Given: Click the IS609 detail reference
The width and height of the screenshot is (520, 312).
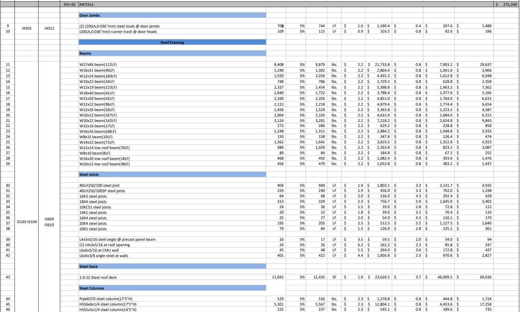Looking at the screenshot, I should point(49,219).
